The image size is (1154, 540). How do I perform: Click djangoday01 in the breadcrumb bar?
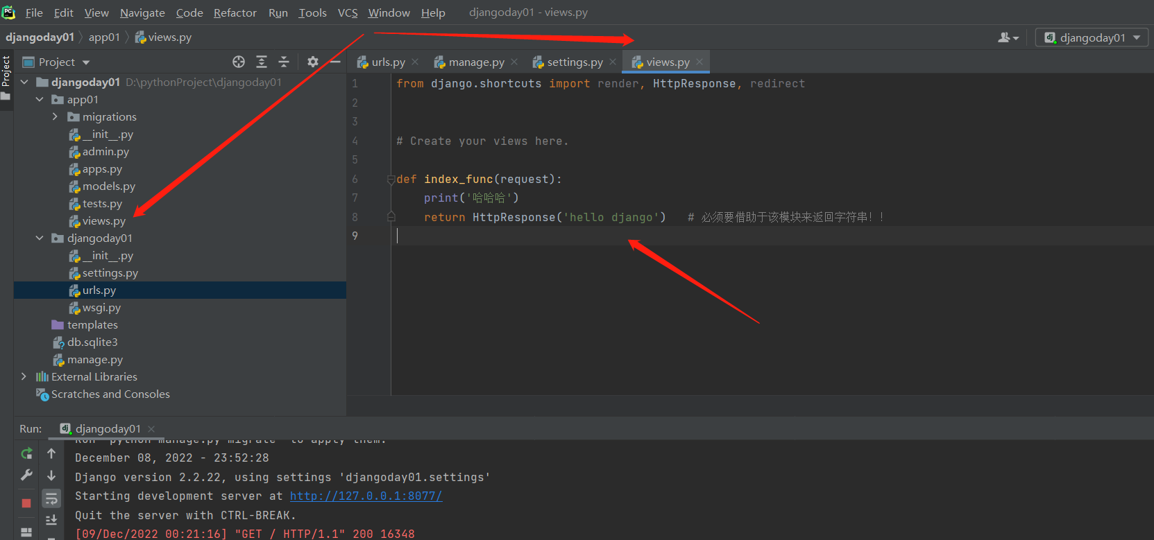tap(40, 37)
